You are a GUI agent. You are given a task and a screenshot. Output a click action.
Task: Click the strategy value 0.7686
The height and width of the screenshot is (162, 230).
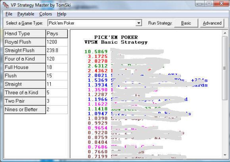pos(98,147)
